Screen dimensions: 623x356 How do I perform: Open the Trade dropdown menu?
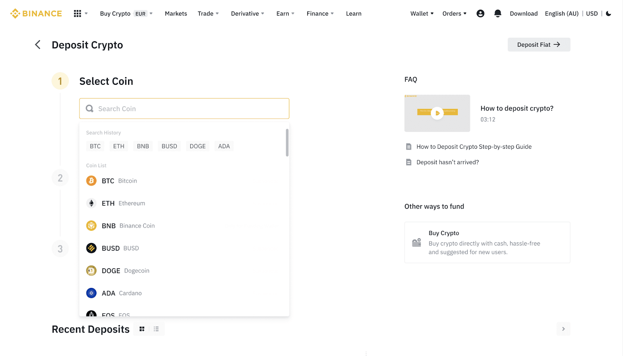click(208, 14)
